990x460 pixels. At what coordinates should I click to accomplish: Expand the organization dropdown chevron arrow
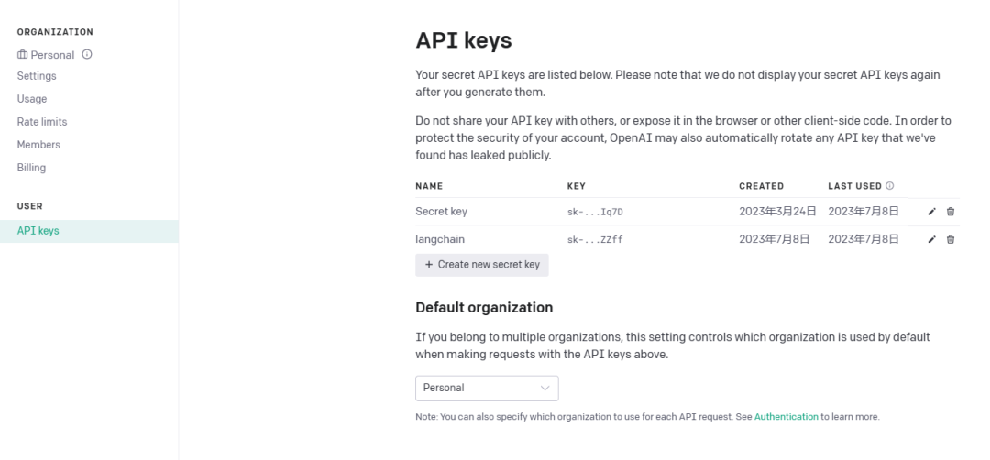click(544, 388)
